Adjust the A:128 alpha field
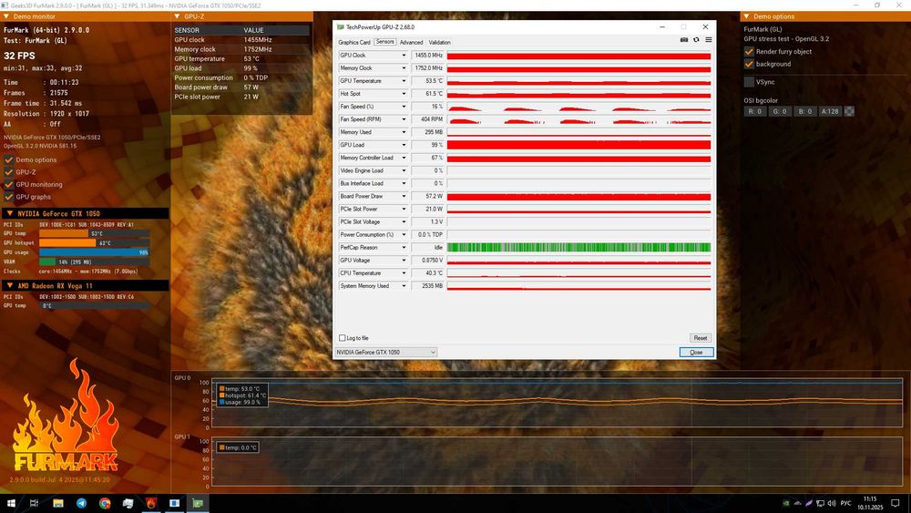This screenshot has width=911, height=513. click(830, 111)
